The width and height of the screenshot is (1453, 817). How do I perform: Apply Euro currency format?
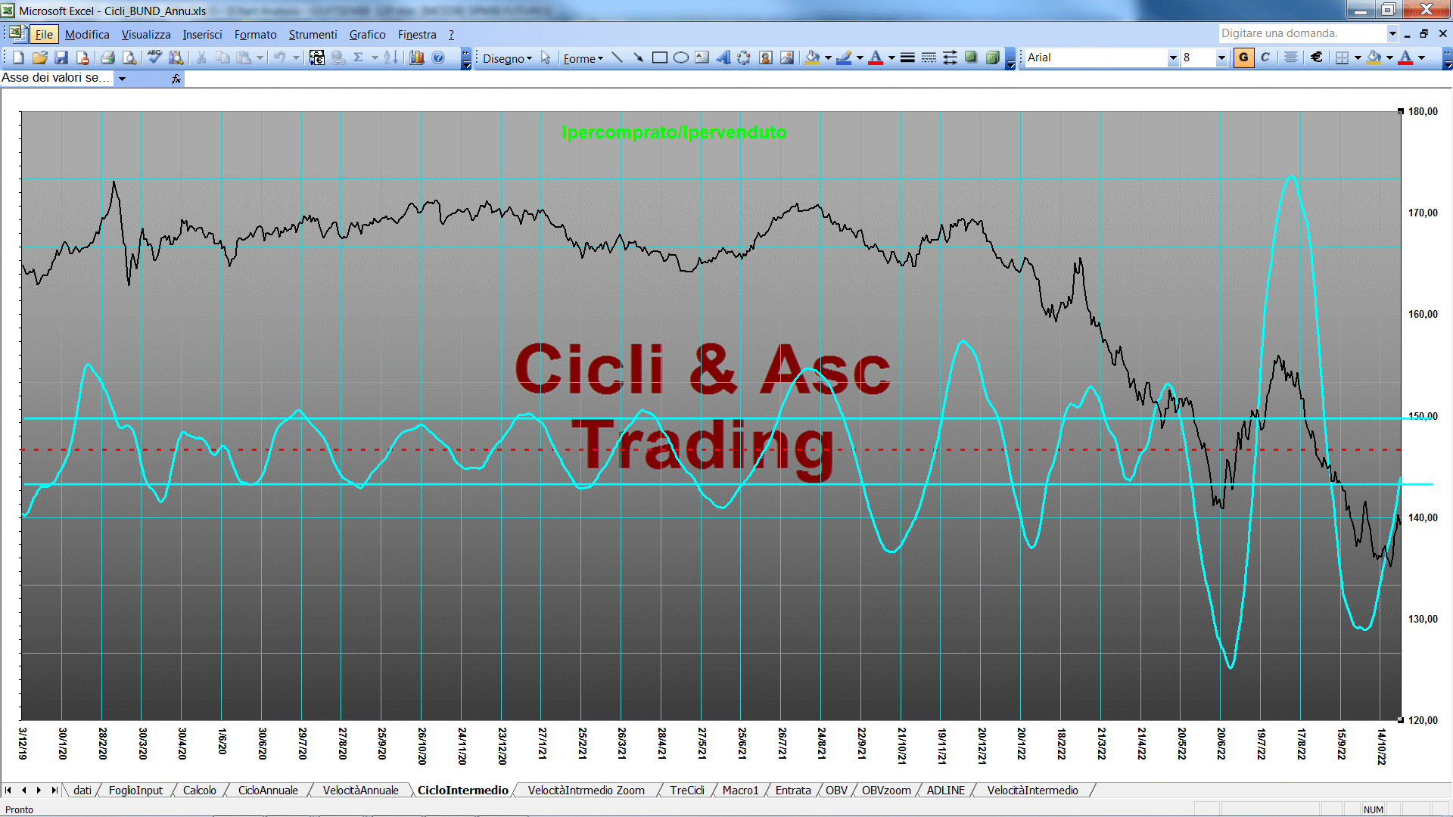(1317, 57)
